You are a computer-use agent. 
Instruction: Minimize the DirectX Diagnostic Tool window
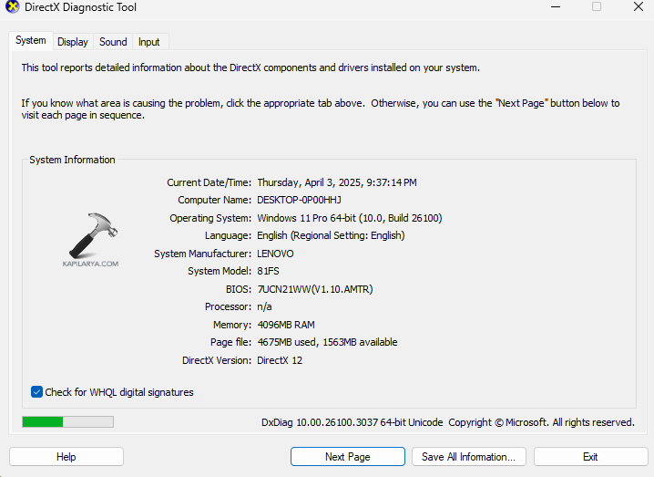pyautogui.click(x=556, y=7)
